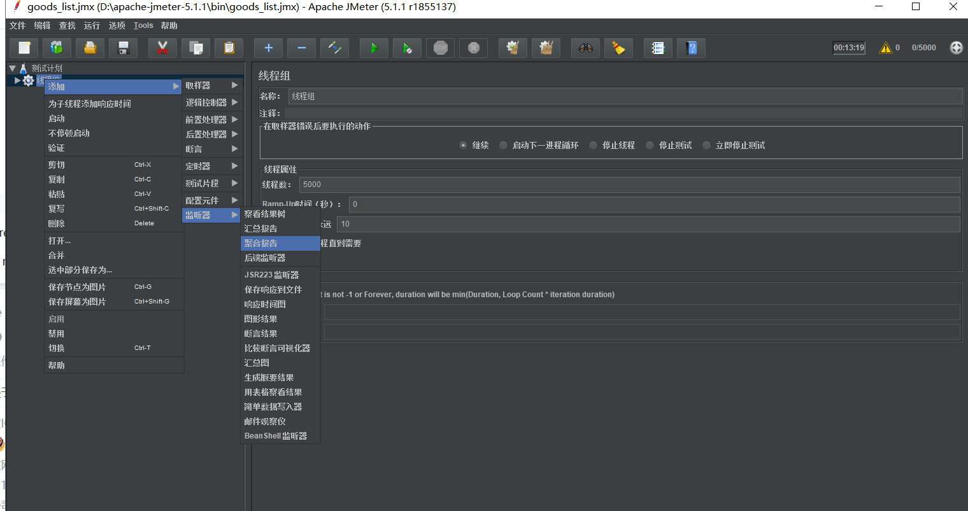
Task: Click the Copy toolbar icon
Action: pos(196,48)
